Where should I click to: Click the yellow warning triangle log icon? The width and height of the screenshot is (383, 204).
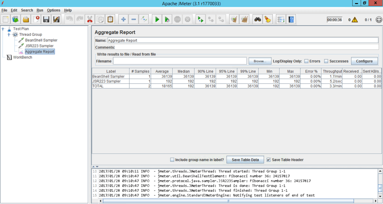point(355,20)
